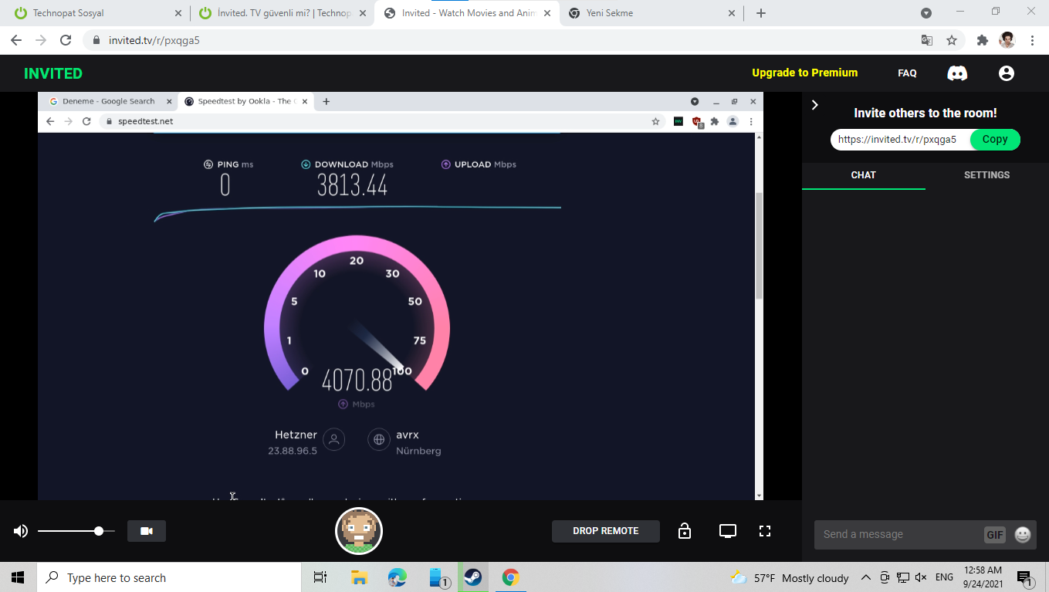Image resolution: width=1049 pixels, height=592 pixels.
Task: Click upload speed icon under gauge
Action: click(343, 404)
